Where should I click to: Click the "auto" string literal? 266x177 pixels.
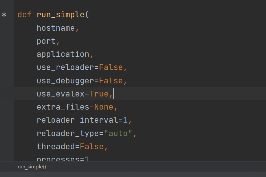pos(118,134)
